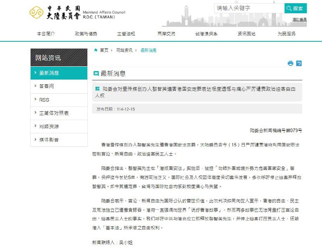Click the home icon in the breadcrumb
The width and height of the screenshot is (322, 249).
pyautogui.click(x=95, y=51)
